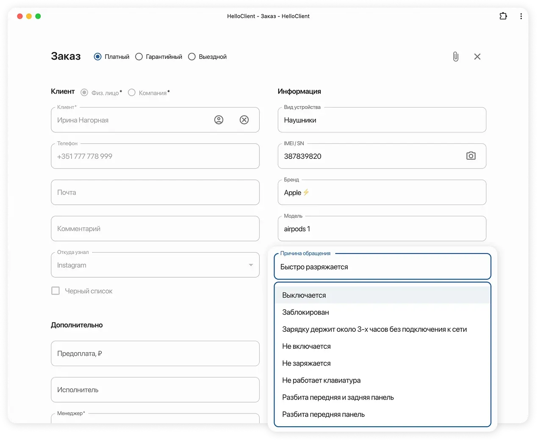This screenshot has width=538, height=441.
Task: Close the order form with X icon
Action: click(477, 57)
